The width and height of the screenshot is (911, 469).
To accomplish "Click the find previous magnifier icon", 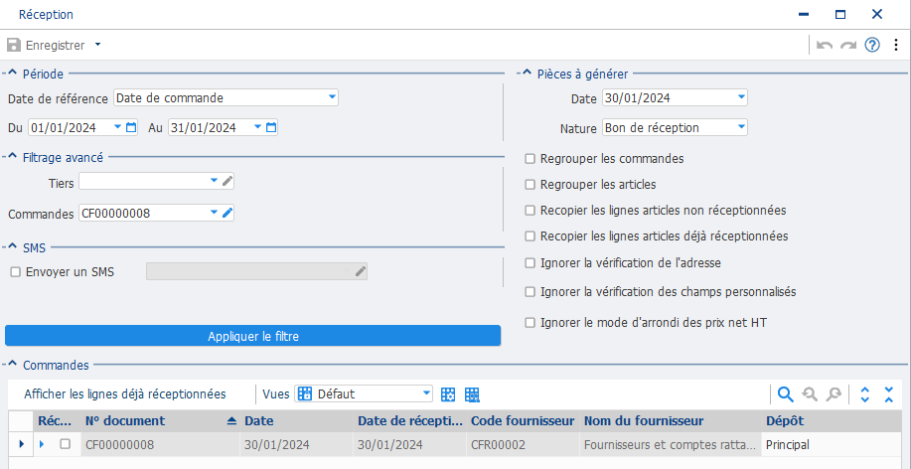I will (x=810, y=394).
